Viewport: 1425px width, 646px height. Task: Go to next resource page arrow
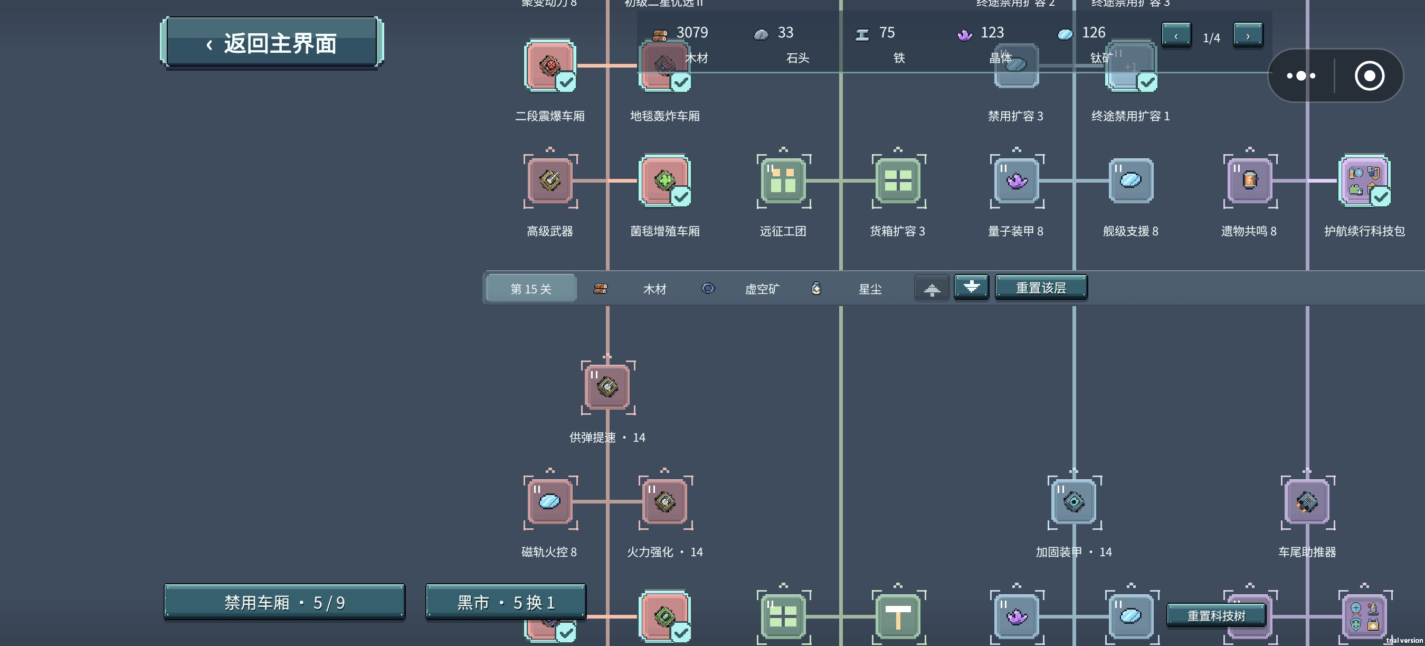pos(1248,36)
